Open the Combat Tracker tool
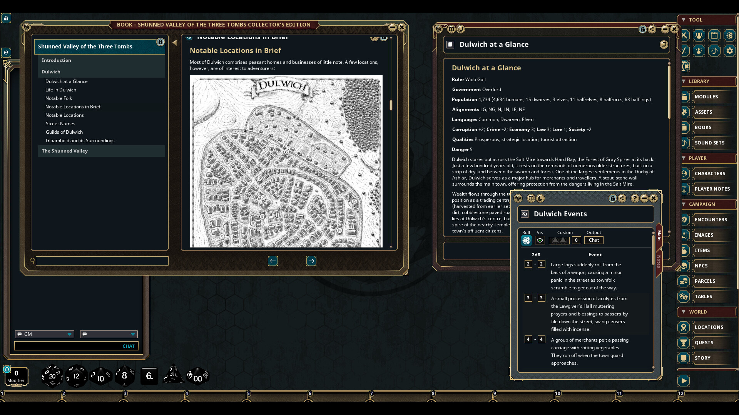Viewport: 739px width, 415px height. click(x=684, y=35)
